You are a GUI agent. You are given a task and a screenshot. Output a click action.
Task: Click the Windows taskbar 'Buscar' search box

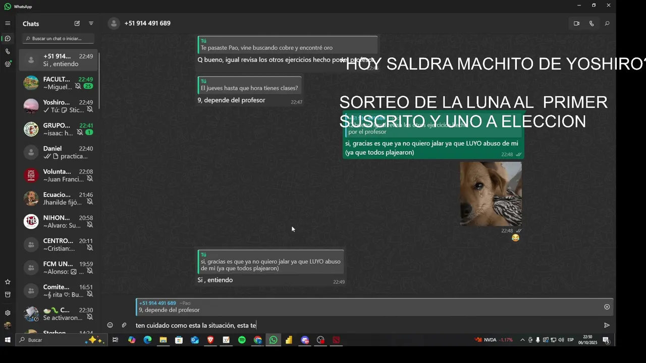pos(61,340)
